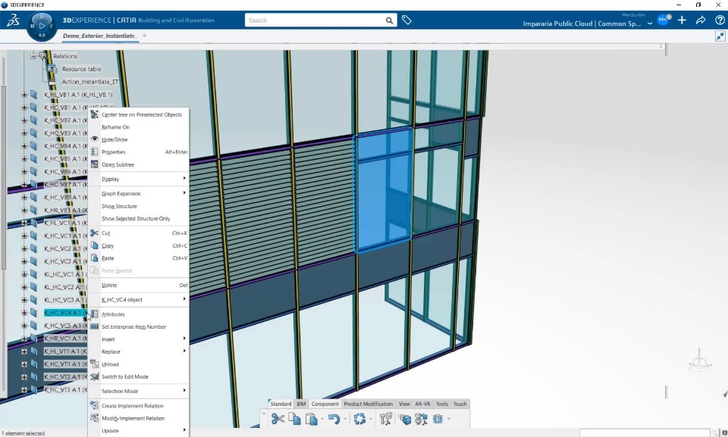Open the Paste dropdown arrow in action bar
The image size is (728, 437).
tap(322, 420)
